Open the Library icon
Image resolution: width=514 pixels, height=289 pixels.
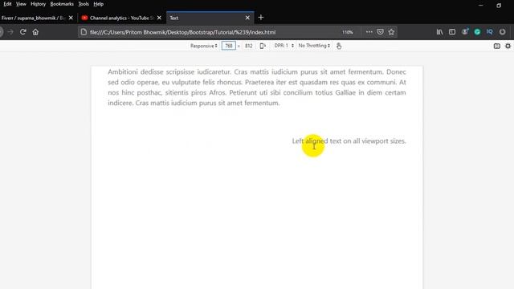pos(439,32)
